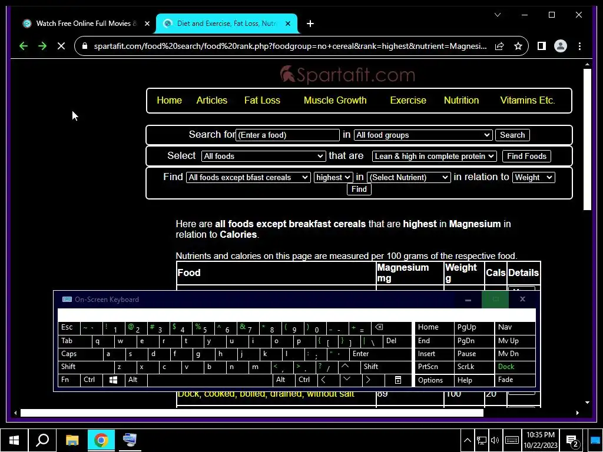Click the context menu key on On-Screen Keyboard
This screenshot has height=452, width=603.
[x=398, y=380]
